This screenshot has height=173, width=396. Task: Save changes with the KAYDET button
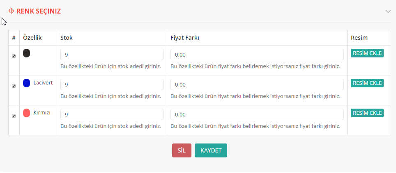(211, 150)
